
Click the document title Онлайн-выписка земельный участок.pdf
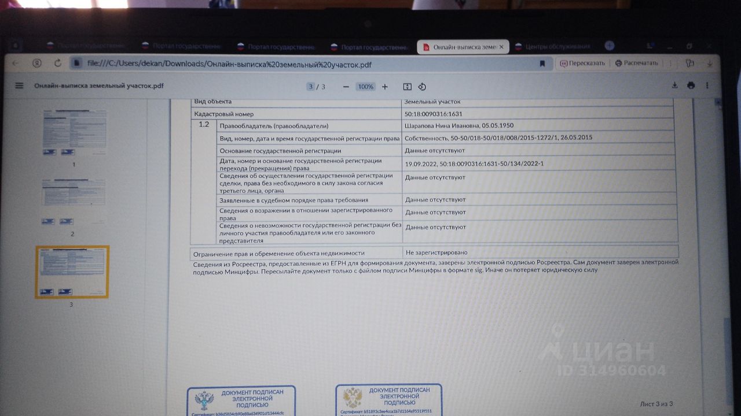[x=99, y=86]
